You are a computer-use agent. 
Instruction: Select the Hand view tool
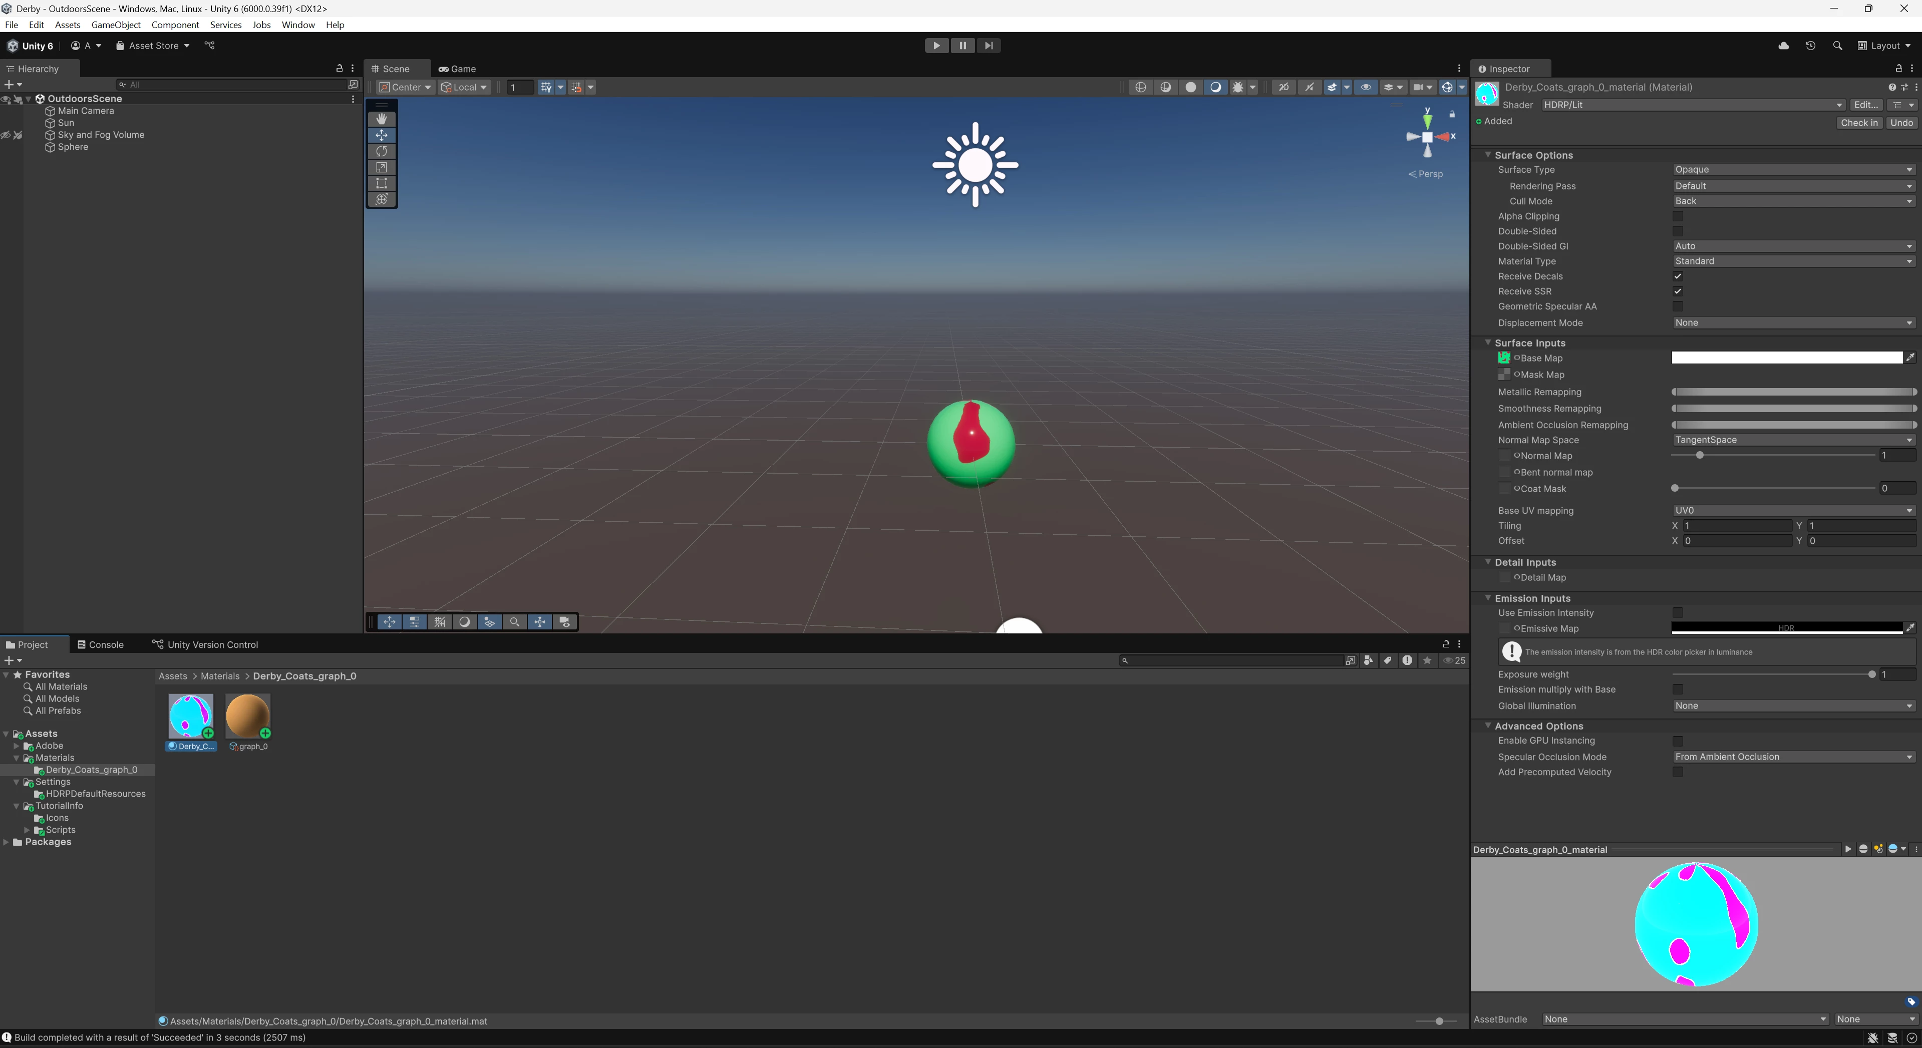(381, 119)
